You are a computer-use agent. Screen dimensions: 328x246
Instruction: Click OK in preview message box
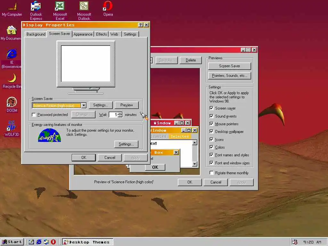pyautogui.click(x=155, y=167)
